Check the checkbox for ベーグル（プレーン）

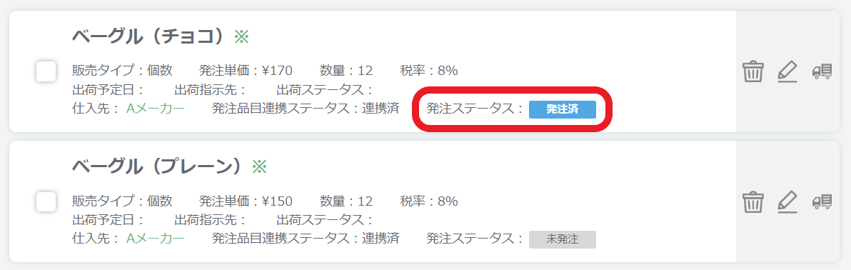tap(46, 202)
